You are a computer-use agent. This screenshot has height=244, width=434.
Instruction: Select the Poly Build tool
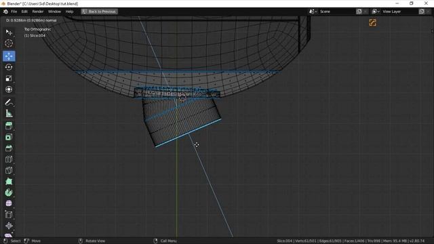[9, 181]
